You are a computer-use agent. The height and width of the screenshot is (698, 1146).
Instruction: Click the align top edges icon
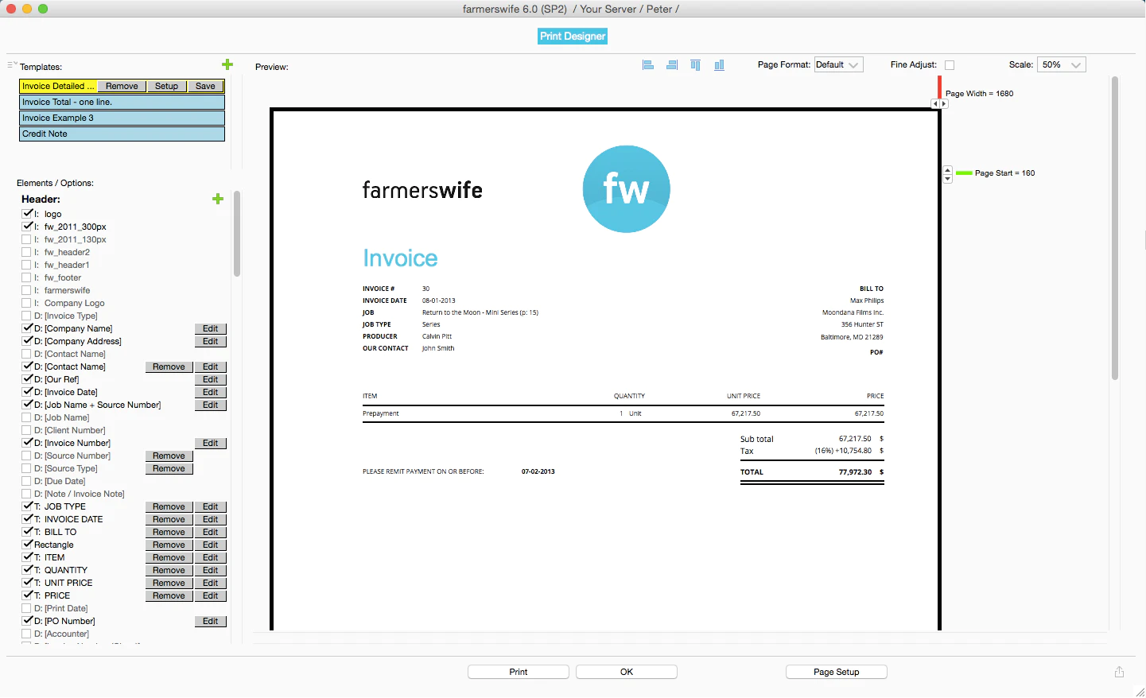[696, 65]
